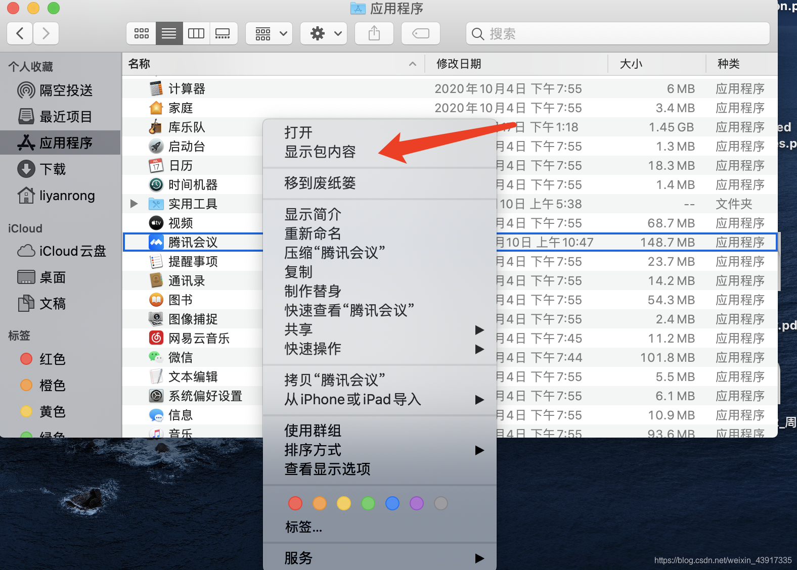The image size is (797, 570).
Task: Select the 图像捕捉 app icon
Action: click(x=156, y=319)
